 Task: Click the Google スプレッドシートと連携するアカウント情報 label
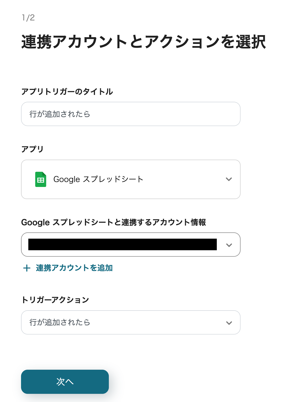pyautogui.click(x=114, y=222)
